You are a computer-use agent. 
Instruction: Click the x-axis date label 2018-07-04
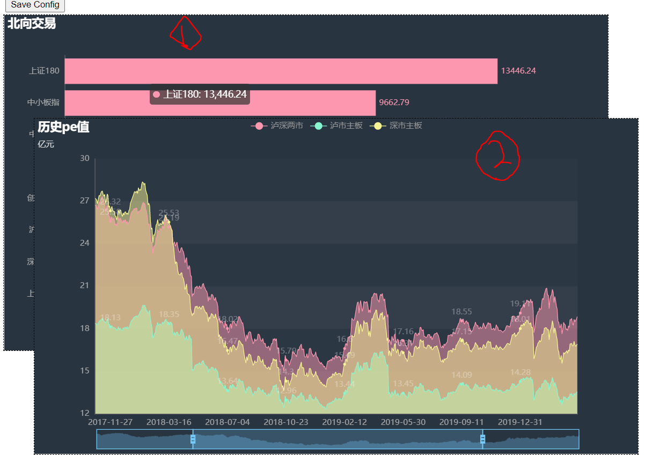tap(227, 422)
